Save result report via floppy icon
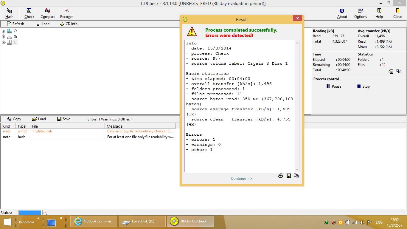 coord(288,176)
